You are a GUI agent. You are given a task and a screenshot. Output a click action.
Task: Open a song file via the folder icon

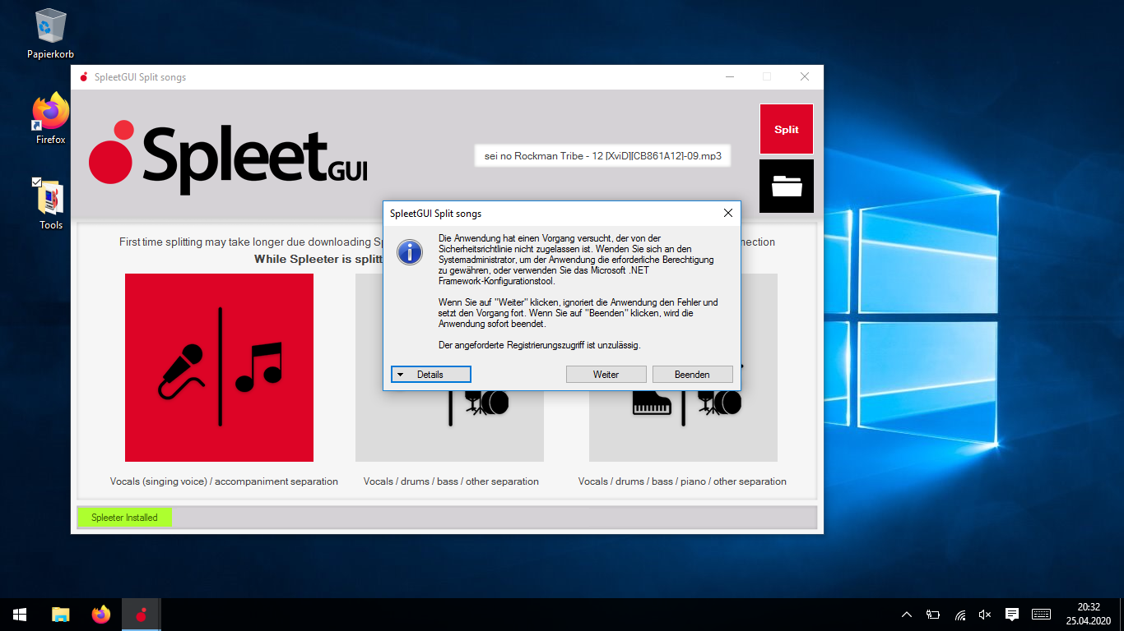click(x=785, y=186)
